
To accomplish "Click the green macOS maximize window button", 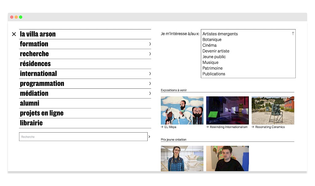I will (21, 17).
